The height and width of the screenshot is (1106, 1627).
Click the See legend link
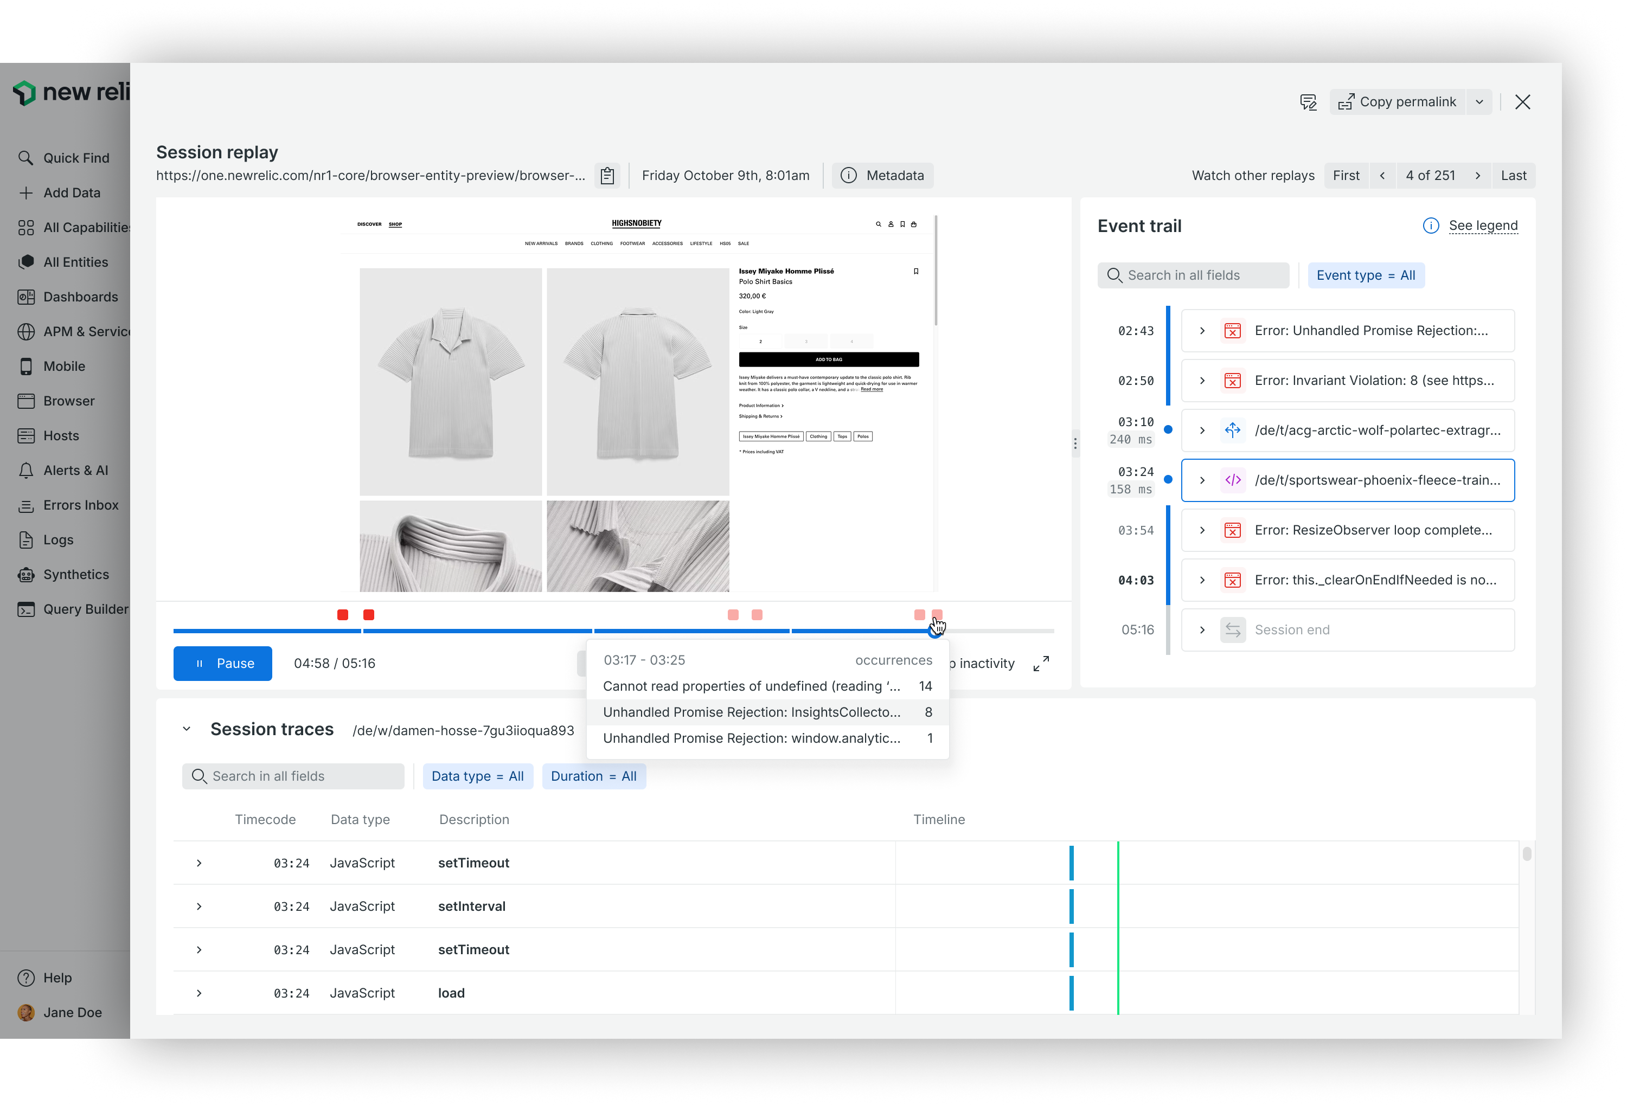coord(1483,226)
